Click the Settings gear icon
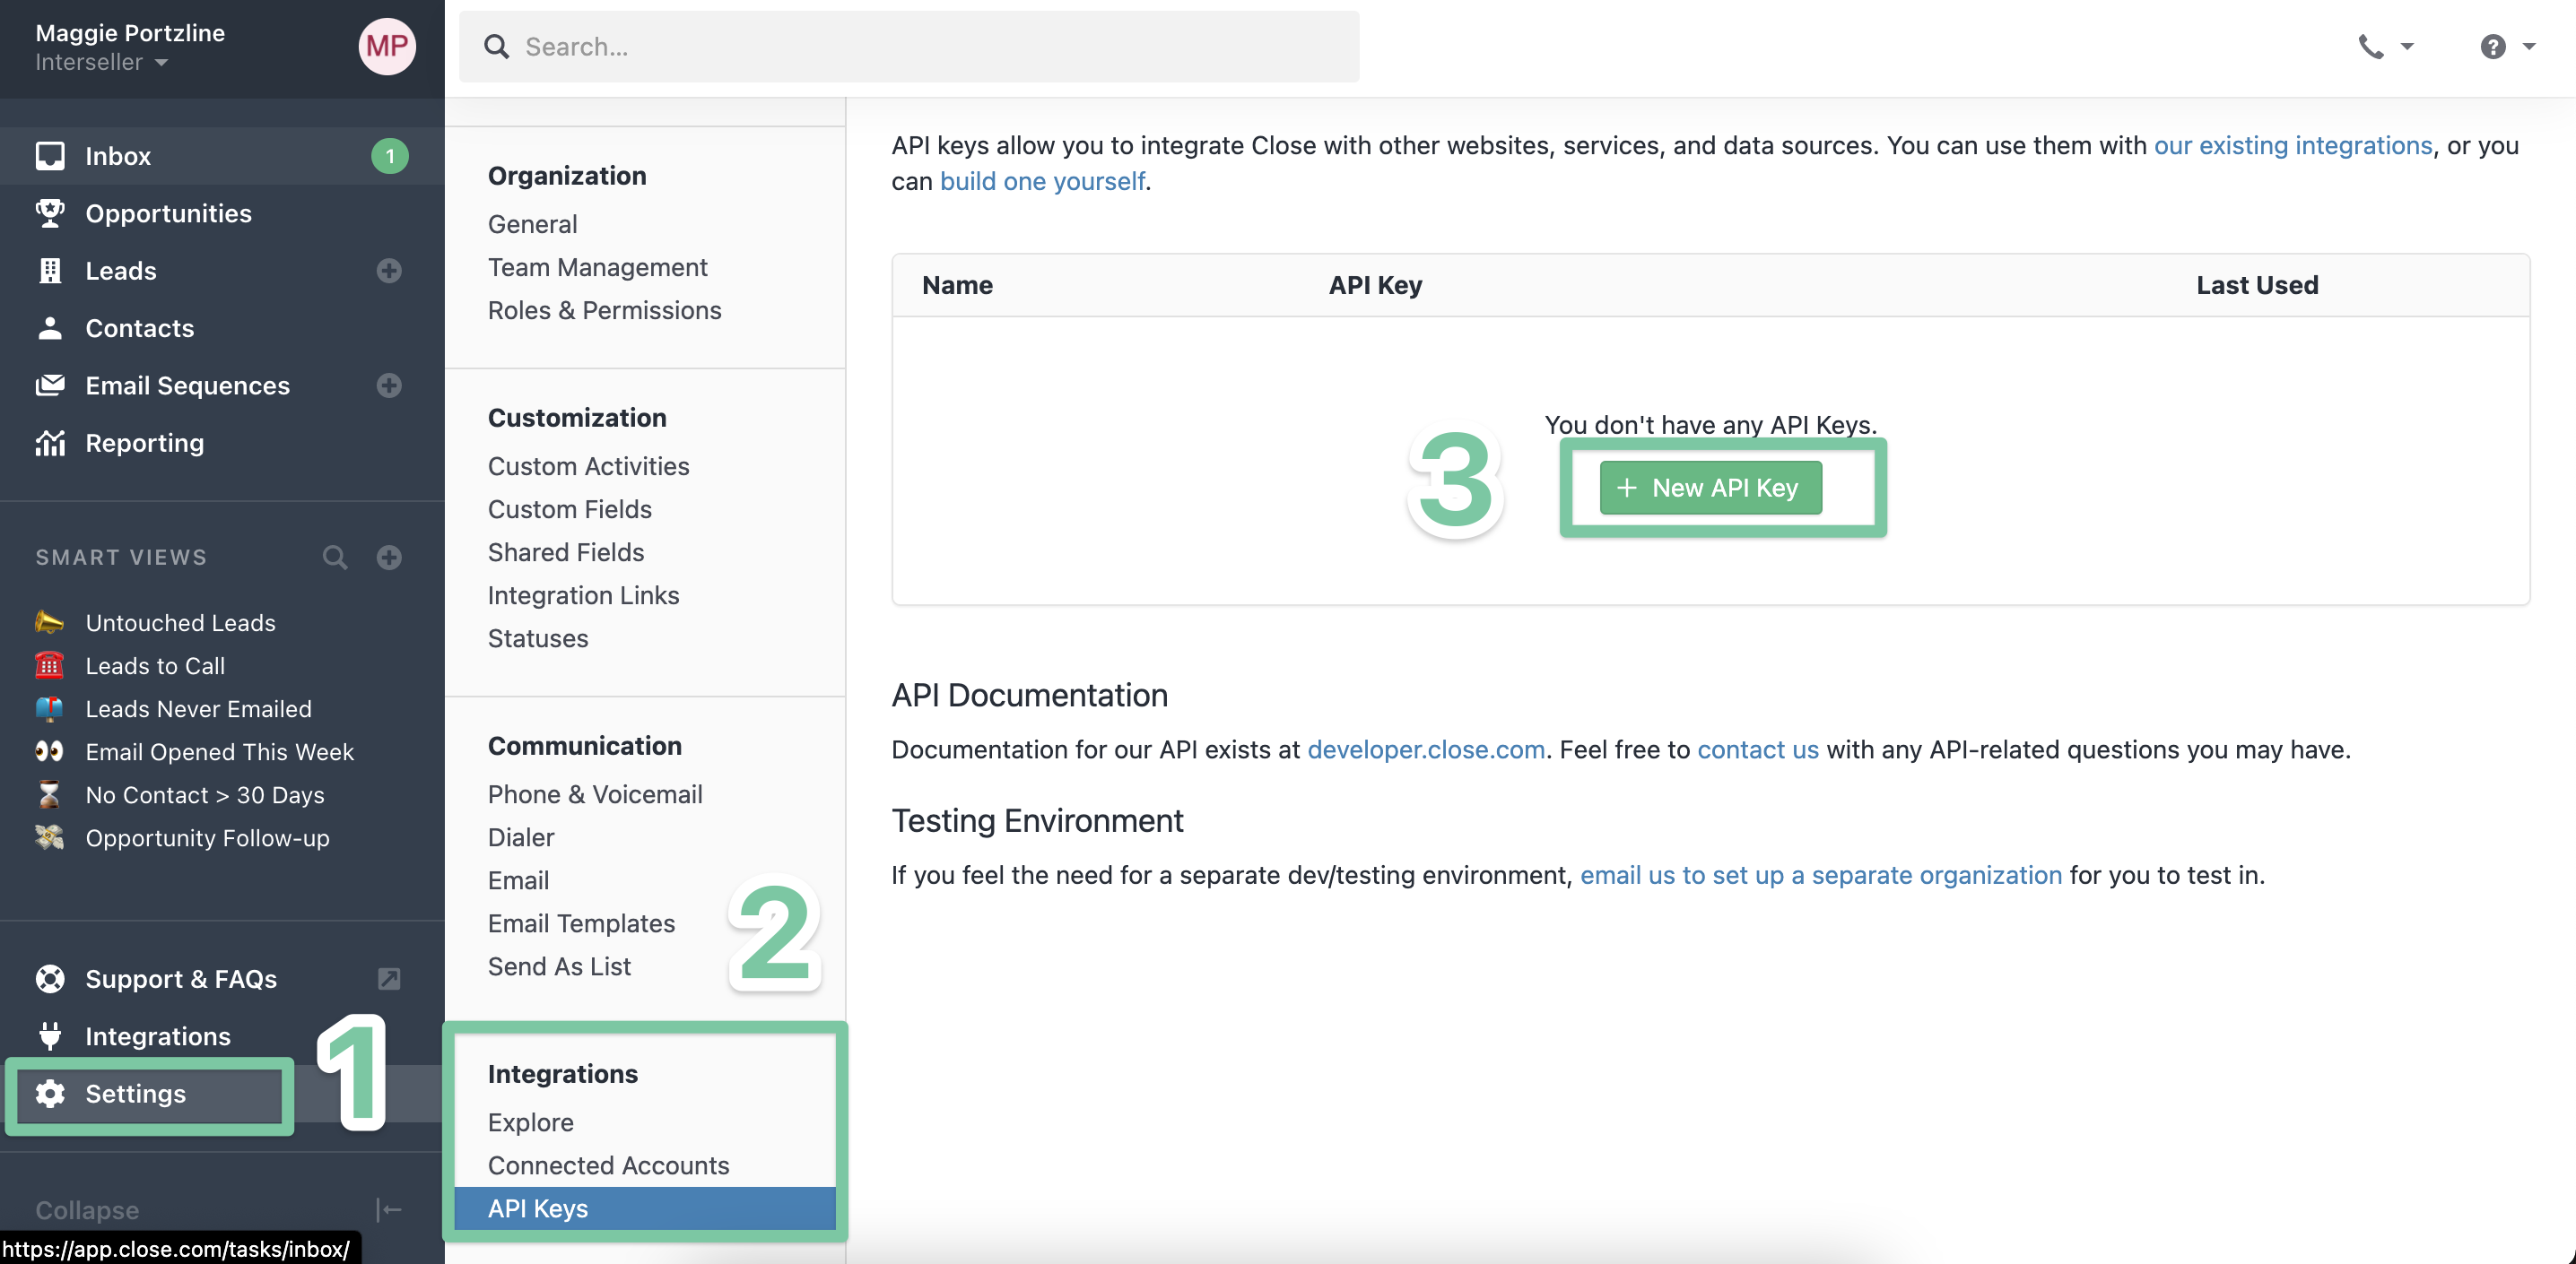Viewport: 2576px width, 1264px height. click(49, 1095)
